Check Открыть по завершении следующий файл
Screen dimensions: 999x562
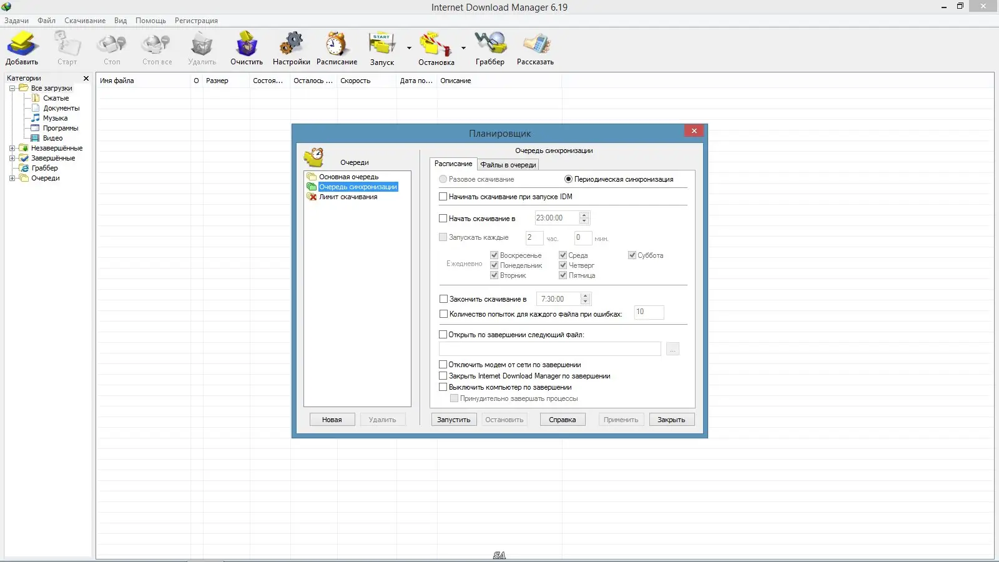click(443, 335)
